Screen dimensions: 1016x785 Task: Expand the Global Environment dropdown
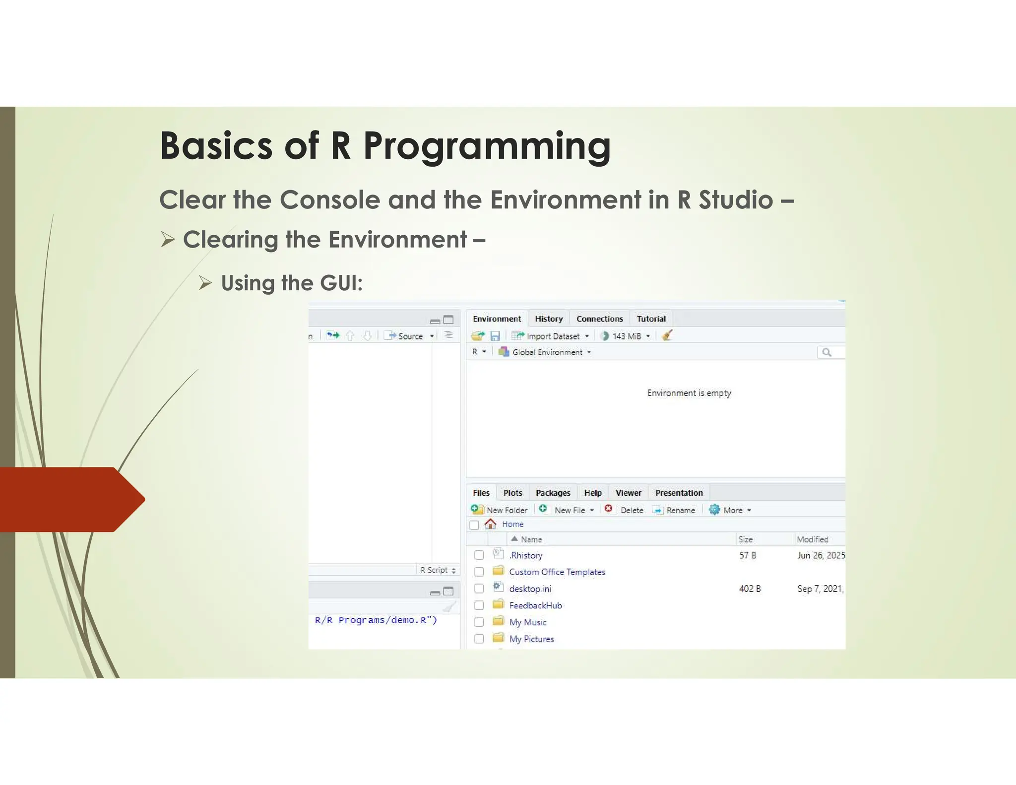click(x=547, y=352)
